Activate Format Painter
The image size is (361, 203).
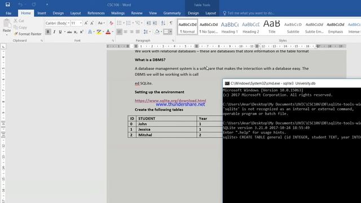click(x=28, y=34)
